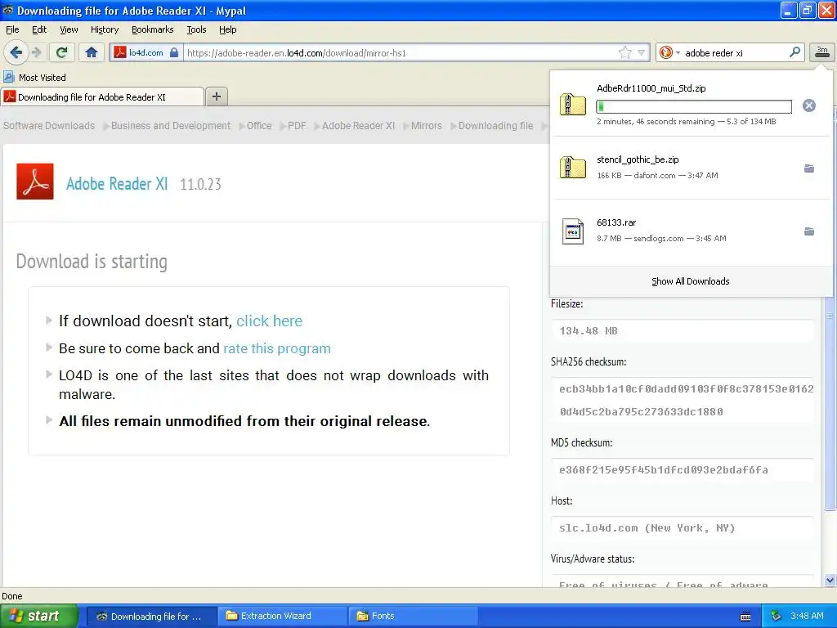Go to Adobe Reader XI breadcrumb
Viewport: 837px width, 628px height.
point(358,125)
